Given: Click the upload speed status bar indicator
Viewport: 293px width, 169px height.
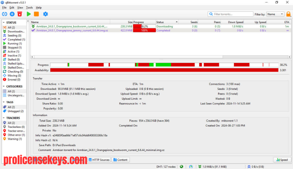Looking at the screenshot, I should click(x=256, y=167).
